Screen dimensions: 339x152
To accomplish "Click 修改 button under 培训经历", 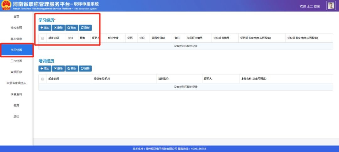I will click(x=72, y=68).
